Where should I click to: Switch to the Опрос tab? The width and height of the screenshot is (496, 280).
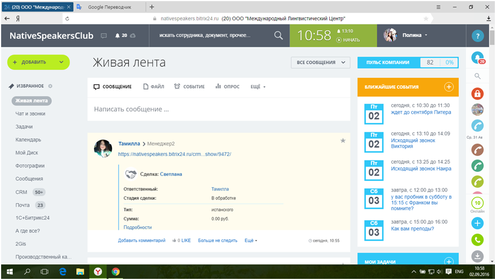coord(227,87)
